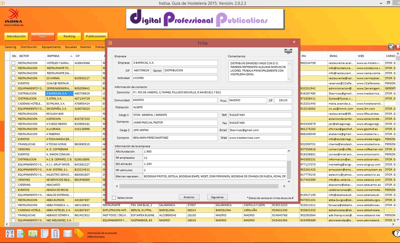Click the help icon at the bottom right corner
Viewport: 400px width, 243px height.
(396, 233)
